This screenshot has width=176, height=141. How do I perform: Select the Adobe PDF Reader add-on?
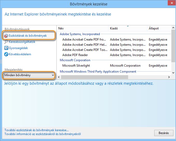pos(114,55)
